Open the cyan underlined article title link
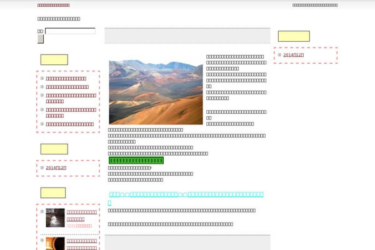 pos(186,198)
